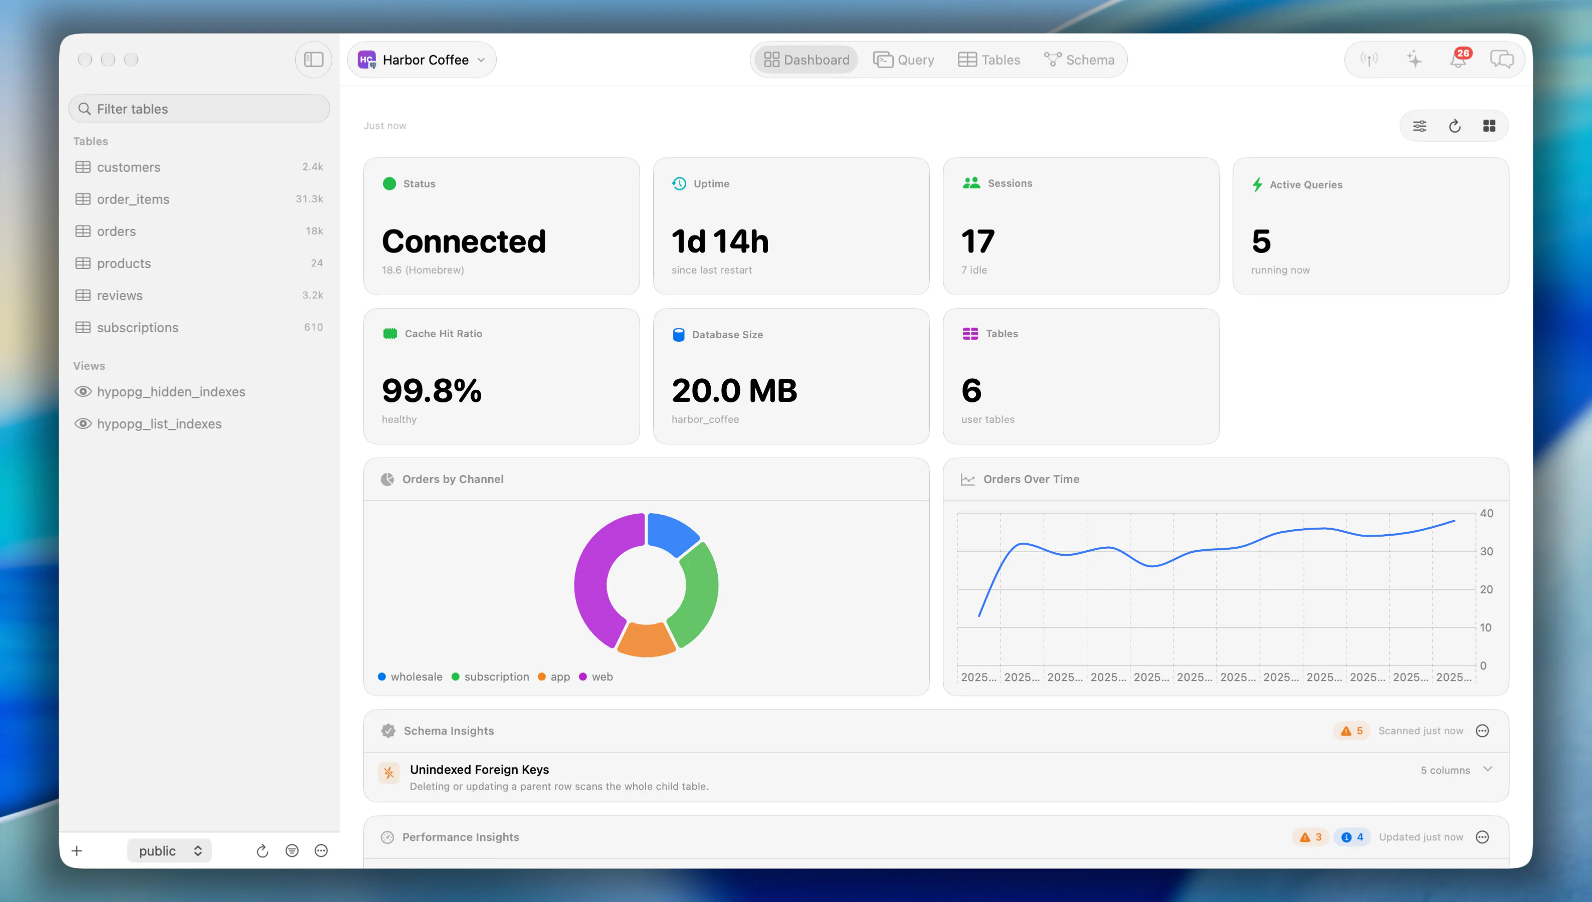Open the reviews table
Screen dimensions: 1592x902
[x=200, y=296]
